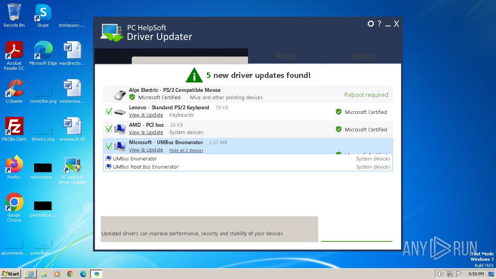Select the UMBus Root Bus Enumerator row
The height and width of the screenshot is (279, 496).
248,167
